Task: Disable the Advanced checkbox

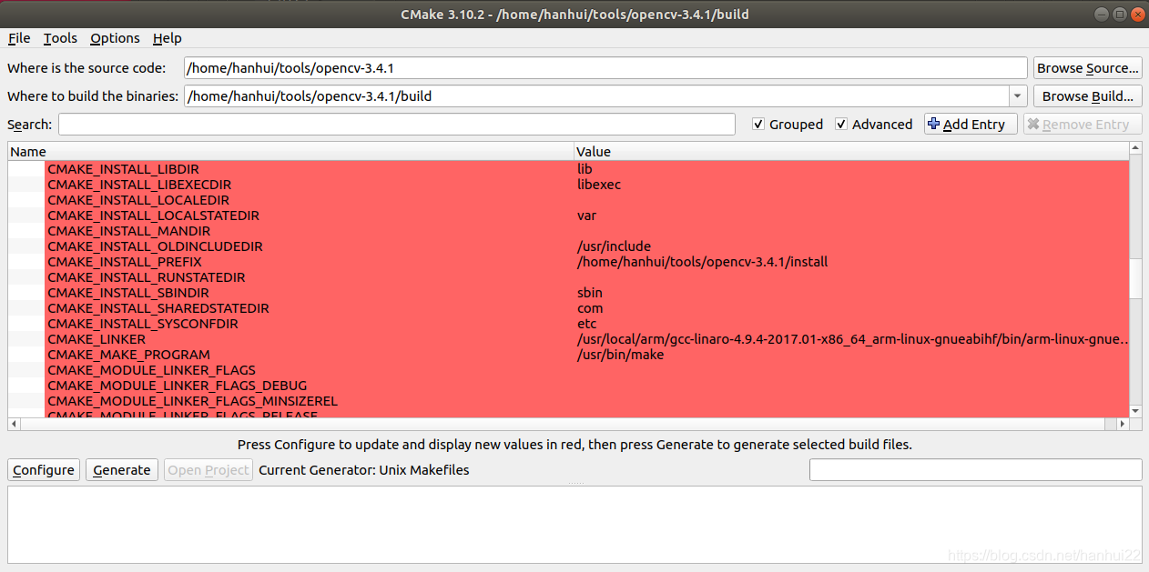Action: (840, 124)
